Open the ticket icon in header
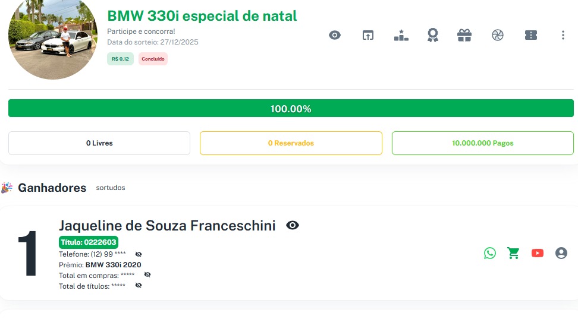 (x=531, y=36)
